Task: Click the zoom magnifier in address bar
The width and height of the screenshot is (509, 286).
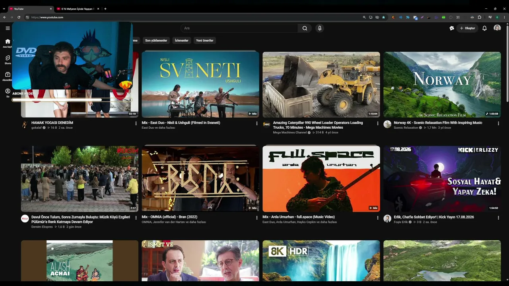Action: [x=364, y=17]
